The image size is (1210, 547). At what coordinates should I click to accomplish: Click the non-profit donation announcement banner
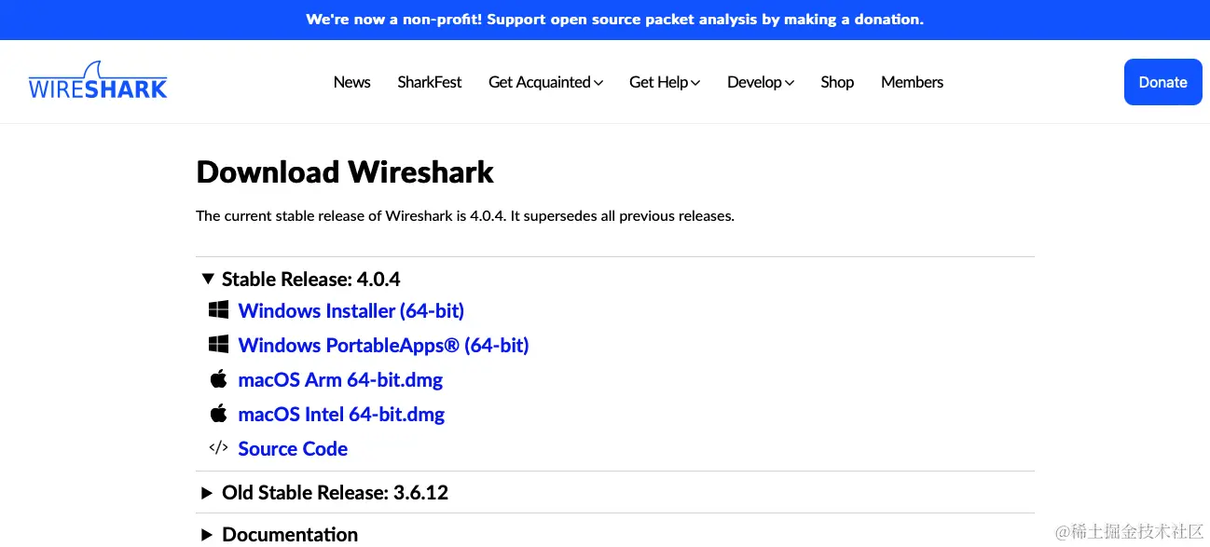[614, 19]
